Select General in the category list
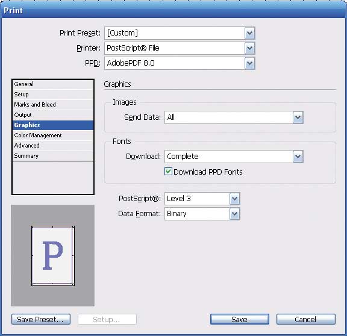The image size is (347, 336). coord(53,84)
